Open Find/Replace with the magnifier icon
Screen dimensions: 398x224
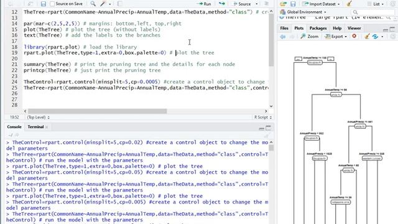click(x=93, y=4)
